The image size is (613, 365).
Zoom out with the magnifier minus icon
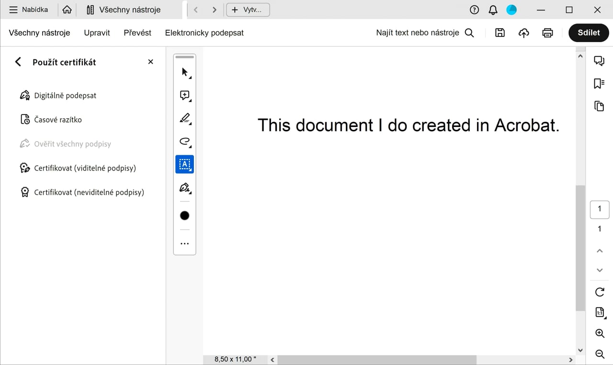(x=600, y=354)
